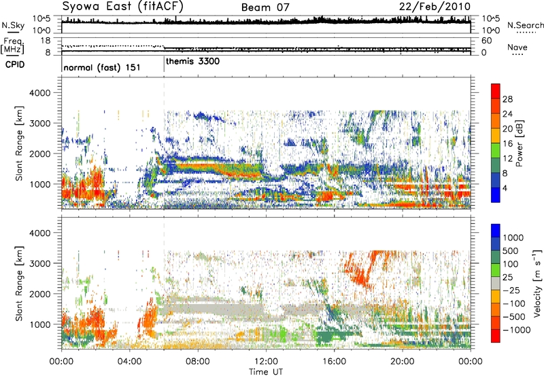This screenshot has height=376, width=544.
Task: Click the blue top of the velocity colorbar
Action: click(496, 231)
